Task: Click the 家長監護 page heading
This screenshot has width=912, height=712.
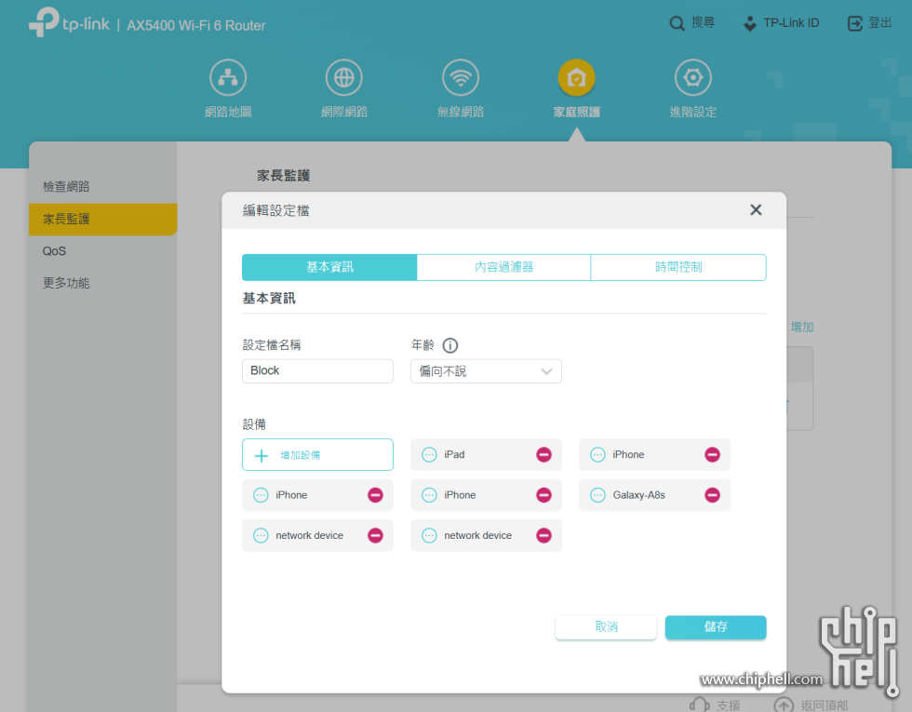Action: 283,176
